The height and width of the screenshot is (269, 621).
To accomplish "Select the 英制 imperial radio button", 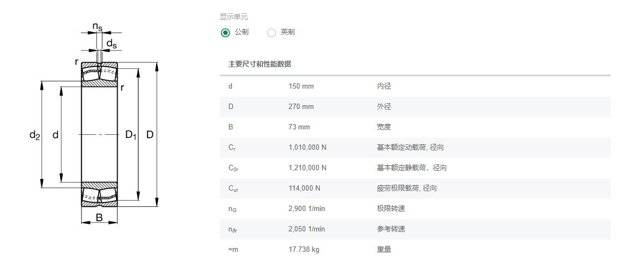I will (271, 33).
